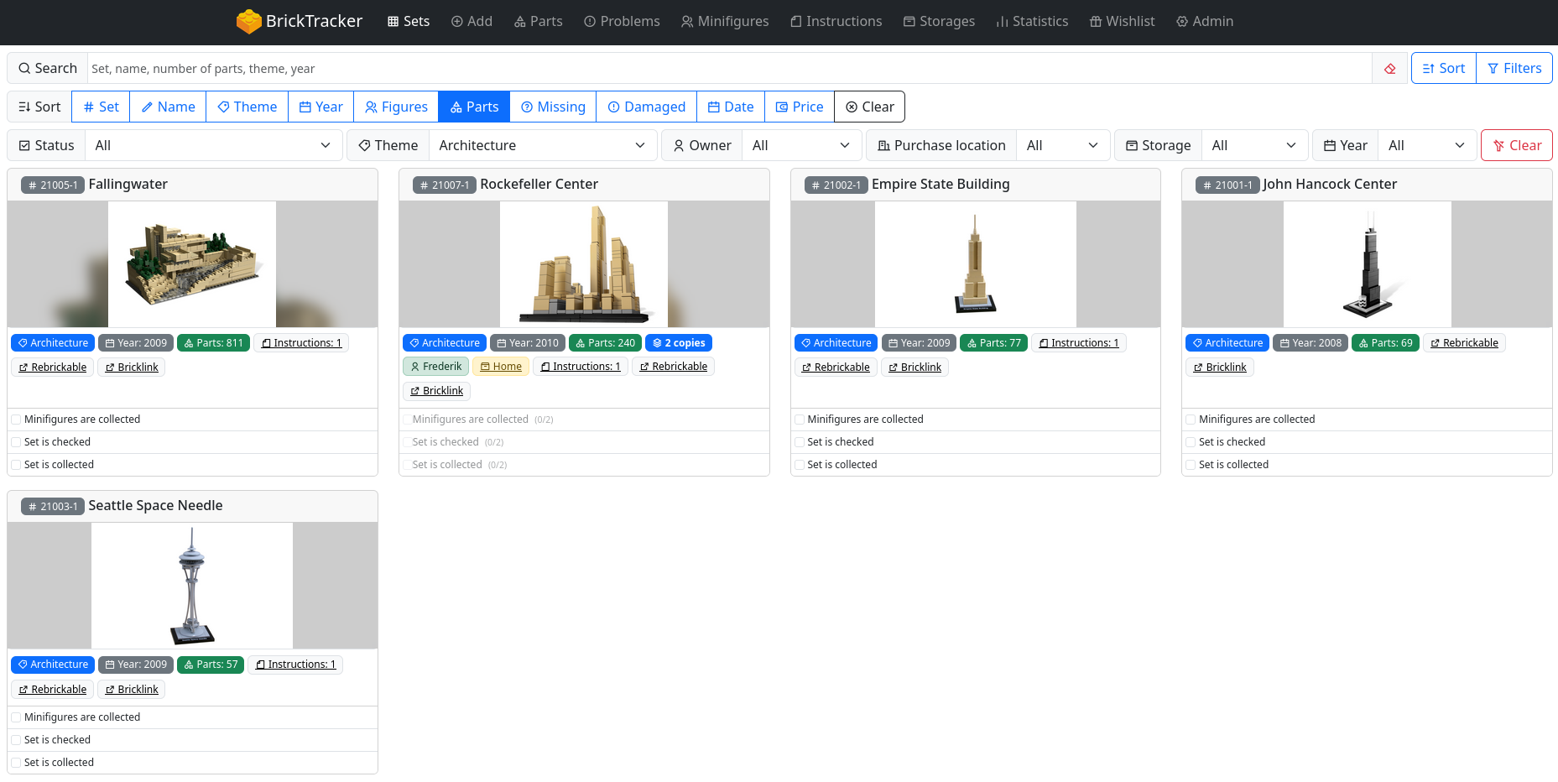1558x782 pixels.
Task: Sort sets by Damaged parts
Action: pyautogui.click(x=646, y=107)
